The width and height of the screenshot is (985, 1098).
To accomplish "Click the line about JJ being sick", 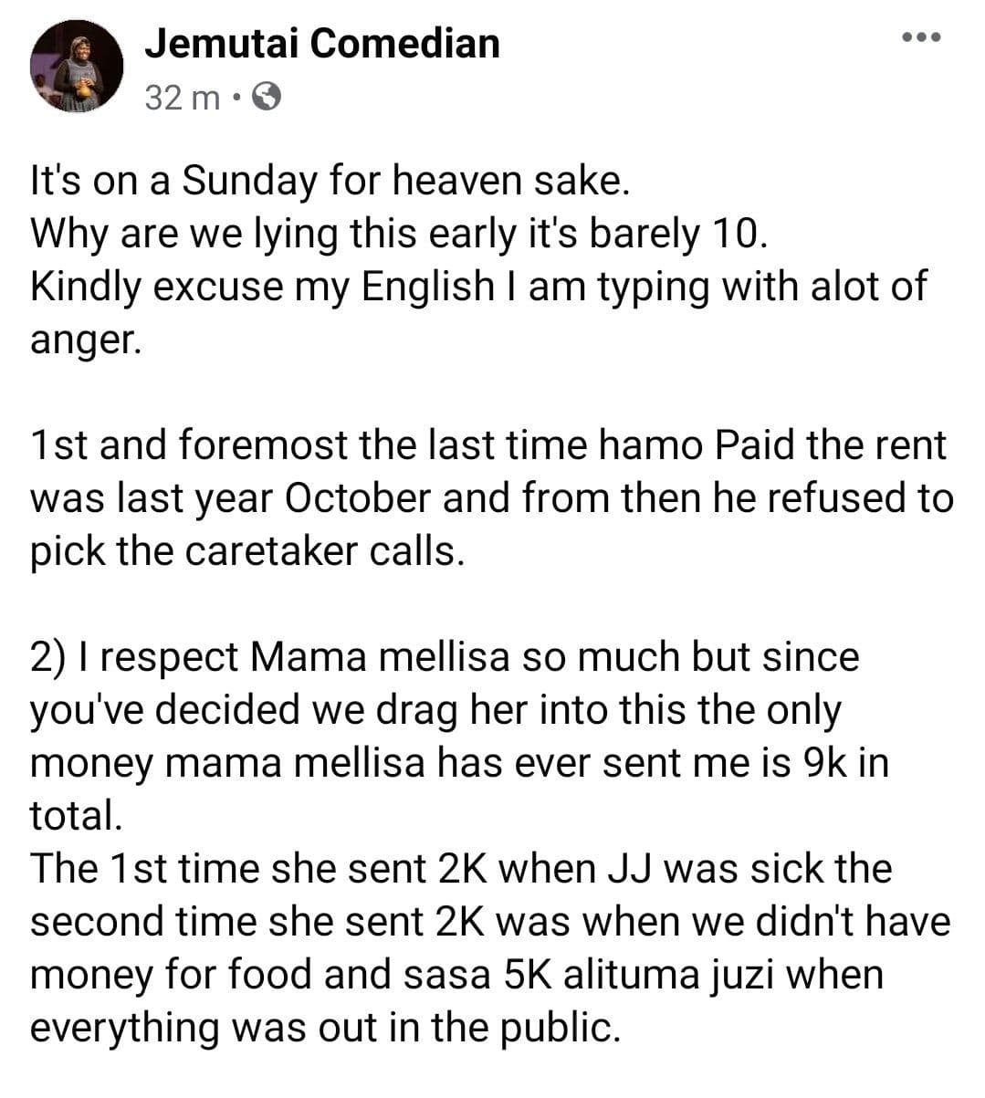I will tap(461, 868).
